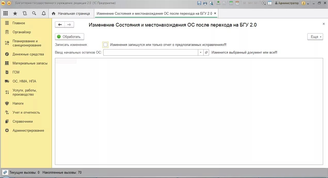Click the Ввод начальных остатков ОС input field

[151, 53]
